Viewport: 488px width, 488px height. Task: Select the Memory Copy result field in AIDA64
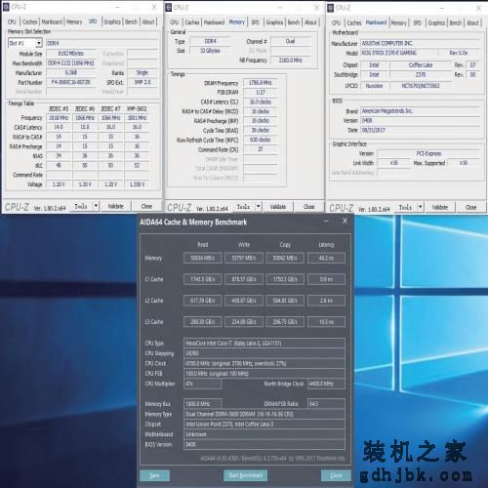pyautogui.click(x=285, y=258)
